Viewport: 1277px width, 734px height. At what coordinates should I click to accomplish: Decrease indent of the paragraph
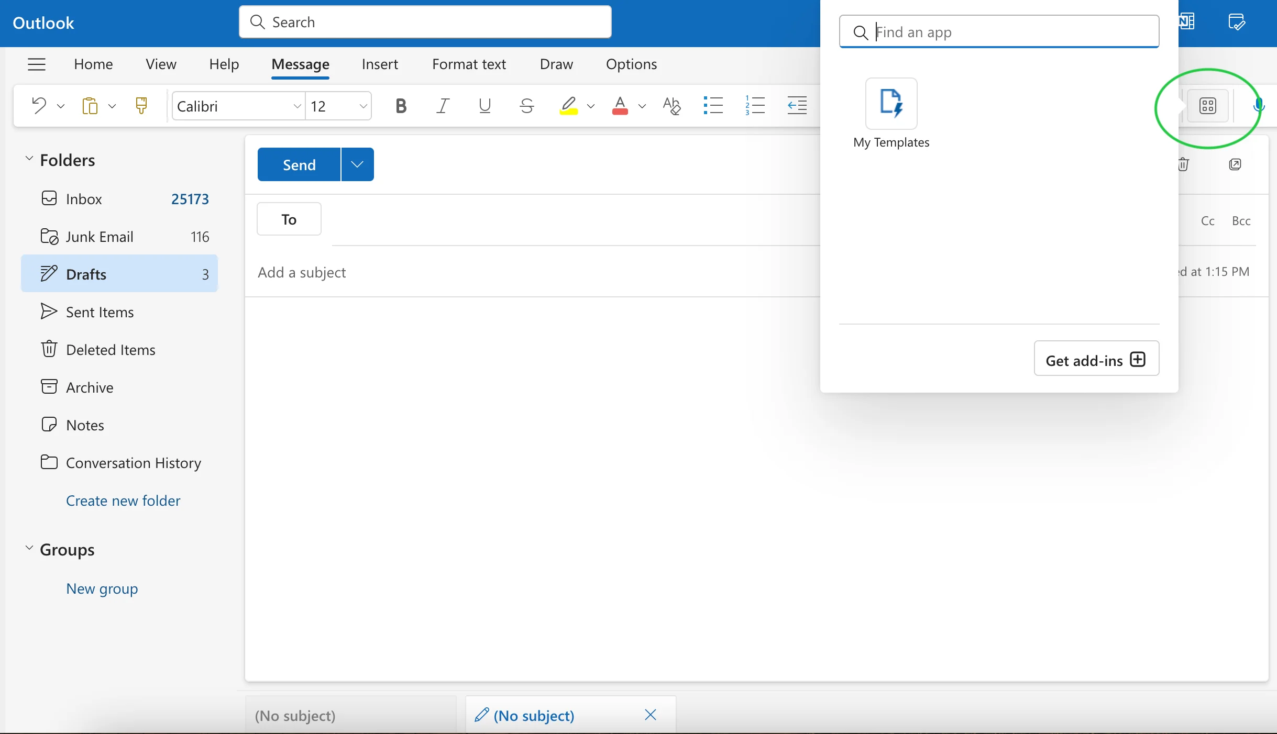[x=797, y=106]
